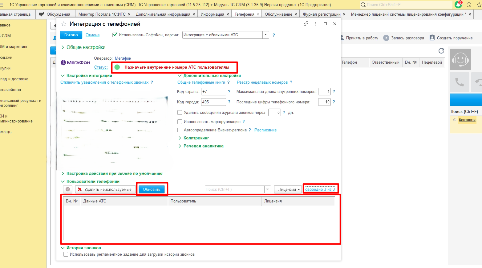This screenshot has height=268, width=482.
Task: Add Интеграция с телефонией to favorites star
Action: [64, 24]
